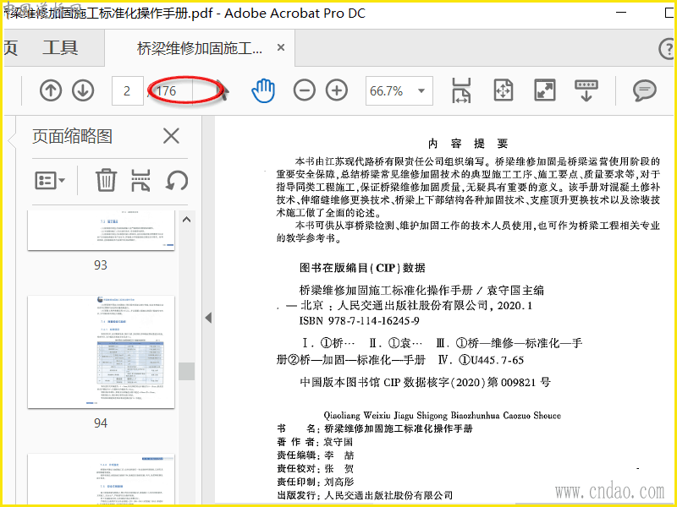Open the 66.7% zoom level dropdown
This screenshot has height=507, width=677.
[399, 91]
